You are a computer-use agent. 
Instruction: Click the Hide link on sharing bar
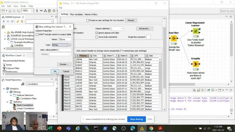pos(150,119)
